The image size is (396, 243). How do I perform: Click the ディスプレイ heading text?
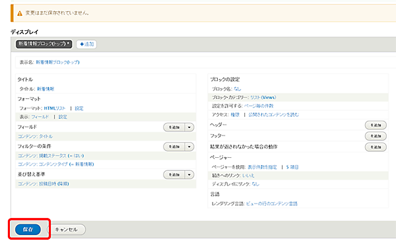click(24, 32)
